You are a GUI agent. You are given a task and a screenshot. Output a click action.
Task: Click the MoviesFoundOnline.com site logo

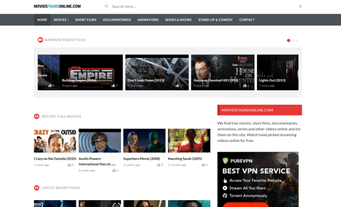57,6
